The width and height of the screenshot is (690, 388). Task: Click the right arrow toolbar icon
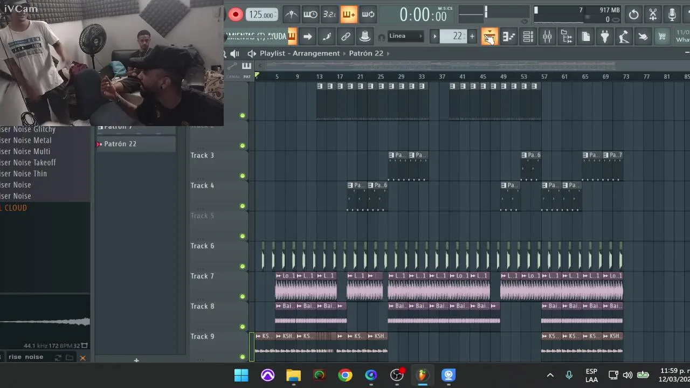(x=307, y=37)
